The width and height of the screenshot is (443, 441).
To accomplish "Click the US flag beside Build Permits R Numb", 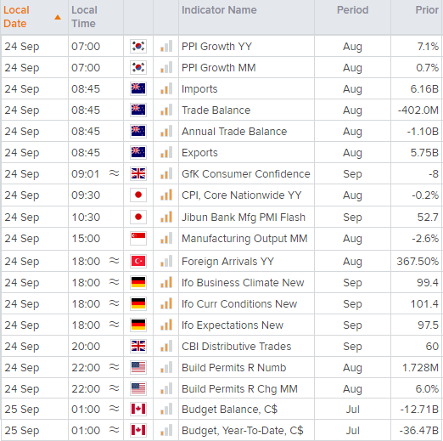I will pos(138,367).
